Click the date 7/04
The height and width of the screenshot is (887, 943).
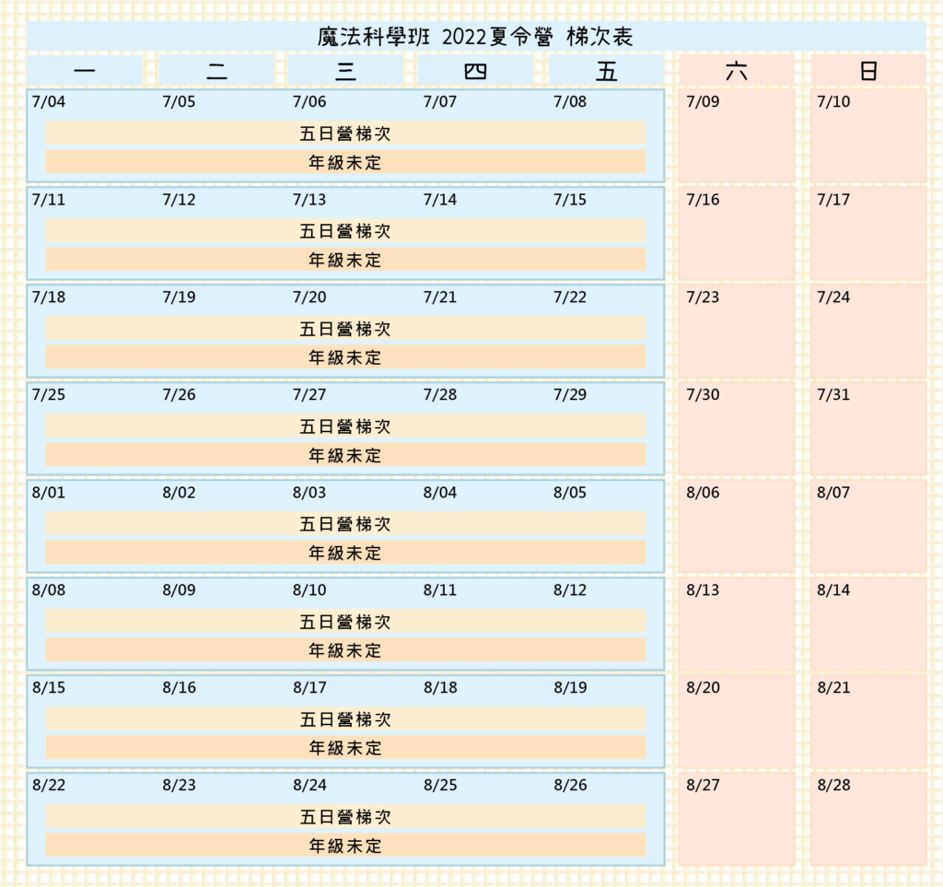coord(49,101)
